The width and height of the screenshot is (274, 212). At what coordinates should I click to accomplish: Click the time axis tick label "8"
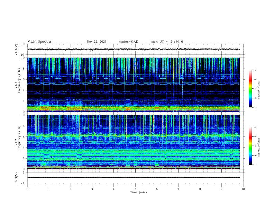click(200, 189)
